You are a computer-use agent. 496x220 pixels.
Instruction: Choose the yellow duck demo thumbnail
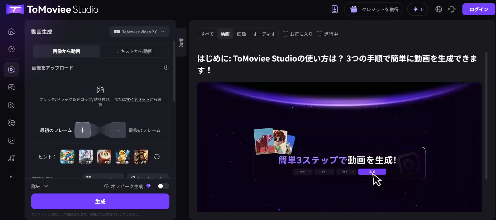(123, 157)
